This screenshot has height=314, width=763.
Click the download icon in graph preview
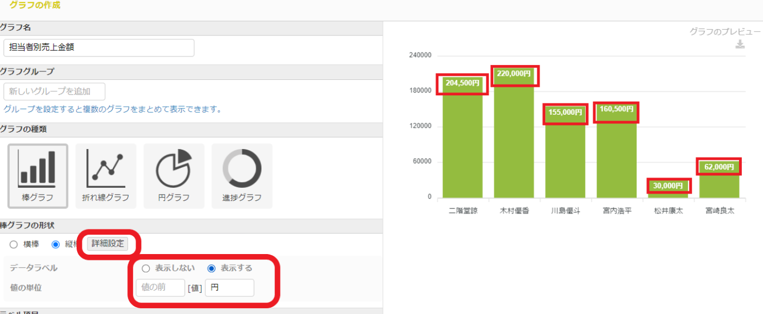point(740,45)
